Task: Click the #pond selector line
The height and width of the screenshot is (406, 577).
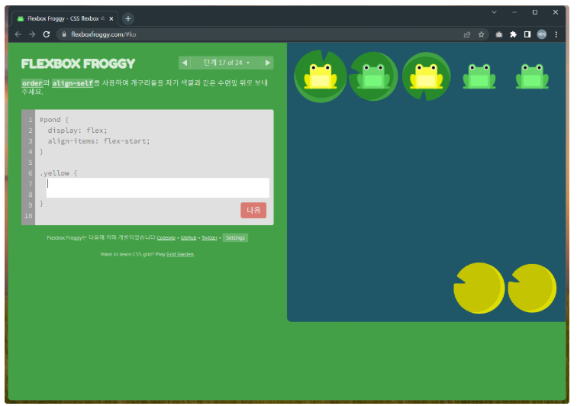Action: coord(54,120)
